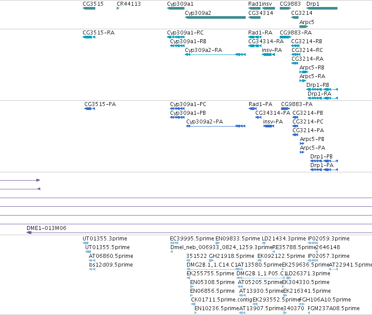Select EST UT01355.5prime
Viewport: 372px width, 315px height.
pyautogui.click(x=108, y=247)
